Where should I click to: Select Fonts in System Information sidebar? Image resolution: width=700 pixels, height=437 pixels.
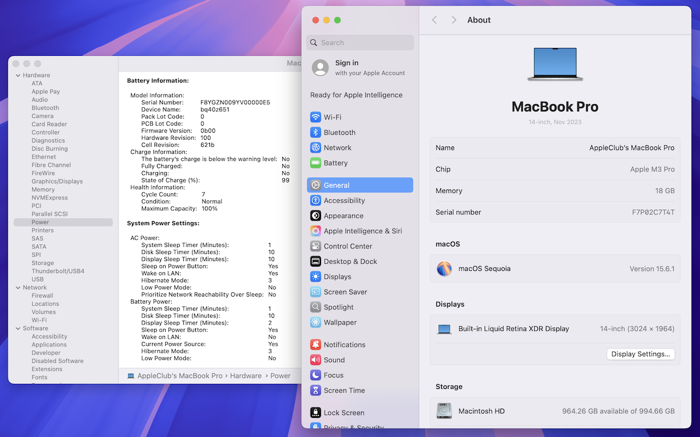(x=39, y=377)
